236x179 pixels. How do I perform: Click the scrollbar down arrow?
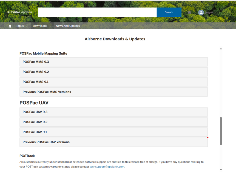(221, 170)
